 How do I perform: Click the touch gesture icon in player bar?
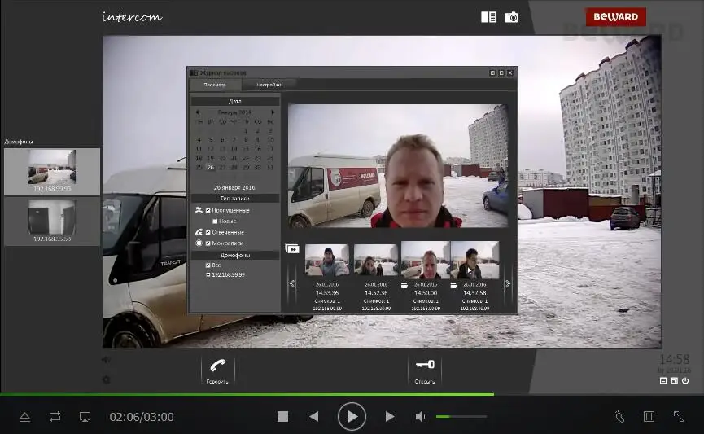(619, 416)
